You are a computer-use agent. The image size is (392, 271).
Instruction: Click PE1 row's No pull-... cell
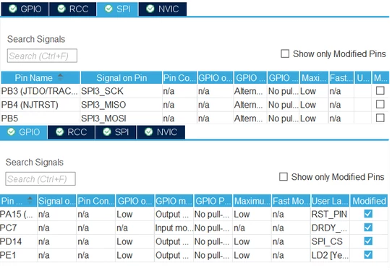click(x=213, y=255)
